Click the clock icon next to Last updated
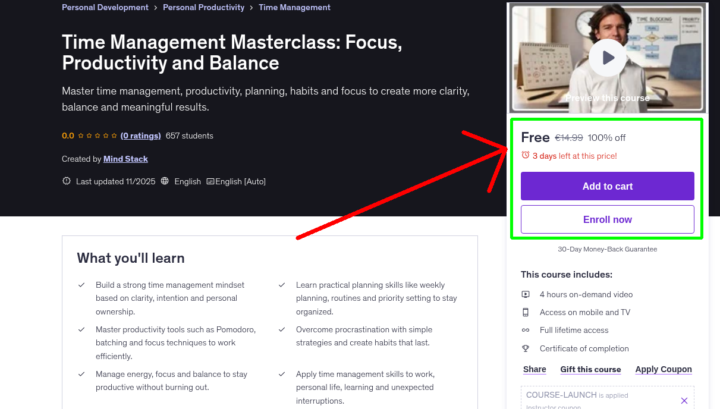Screen dimensions: 720x409 point(66,181)
